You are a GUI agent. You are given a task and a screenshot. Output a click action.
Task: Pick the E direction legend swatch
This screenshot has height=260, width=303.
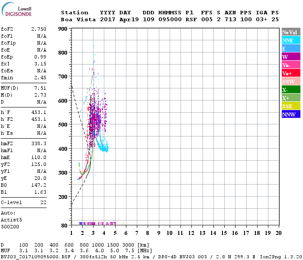click(290, 49)
